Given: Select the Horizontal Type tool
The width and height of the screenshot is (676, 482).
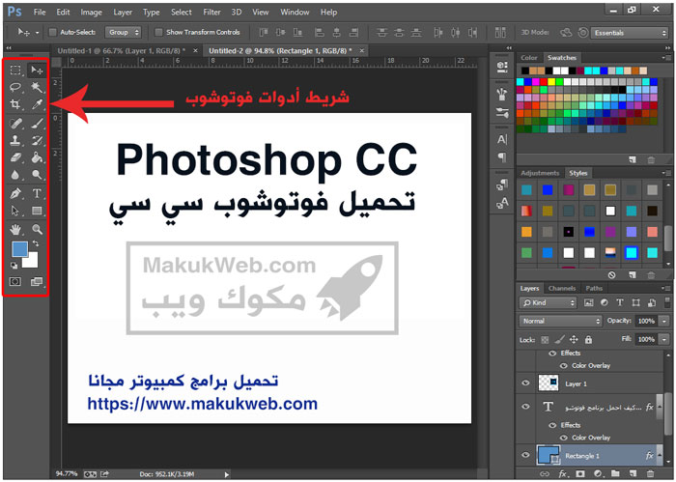Looking at the screenshot, I should 37,193.
